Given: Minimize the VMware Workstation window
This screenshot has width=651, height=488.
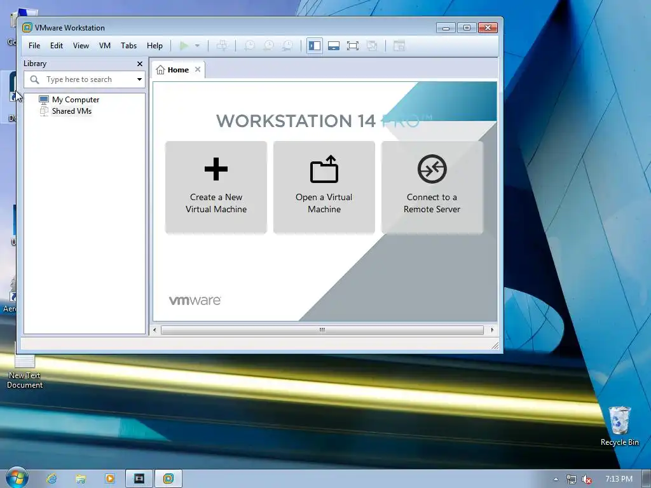Looking at the screenshot, I should coord(446,28).
